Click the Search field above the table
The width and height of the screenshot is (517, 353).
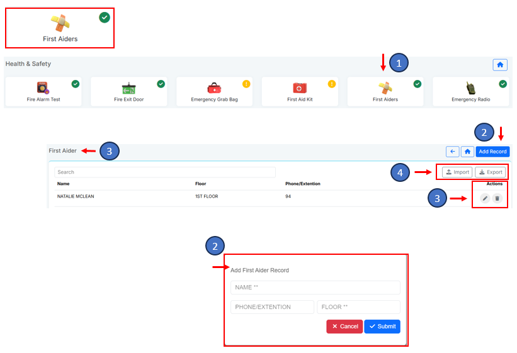click(x=164, y=172)
